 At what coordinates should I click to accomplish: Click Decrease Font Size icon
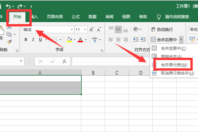tap(99, 29)
